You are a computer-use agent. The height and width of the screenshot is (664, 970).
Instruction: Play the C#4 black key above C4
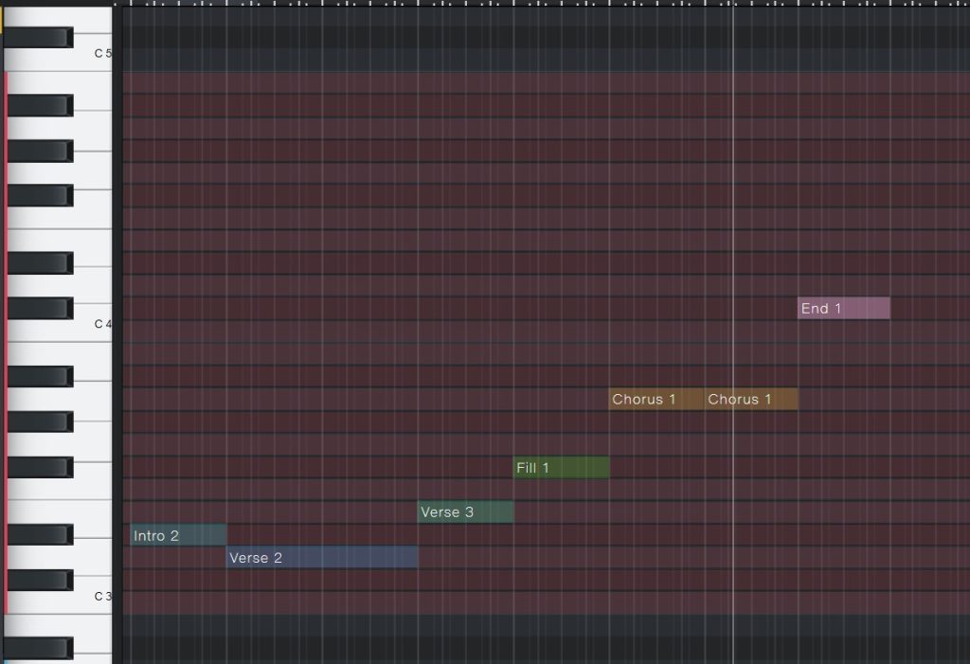(40, 309)
